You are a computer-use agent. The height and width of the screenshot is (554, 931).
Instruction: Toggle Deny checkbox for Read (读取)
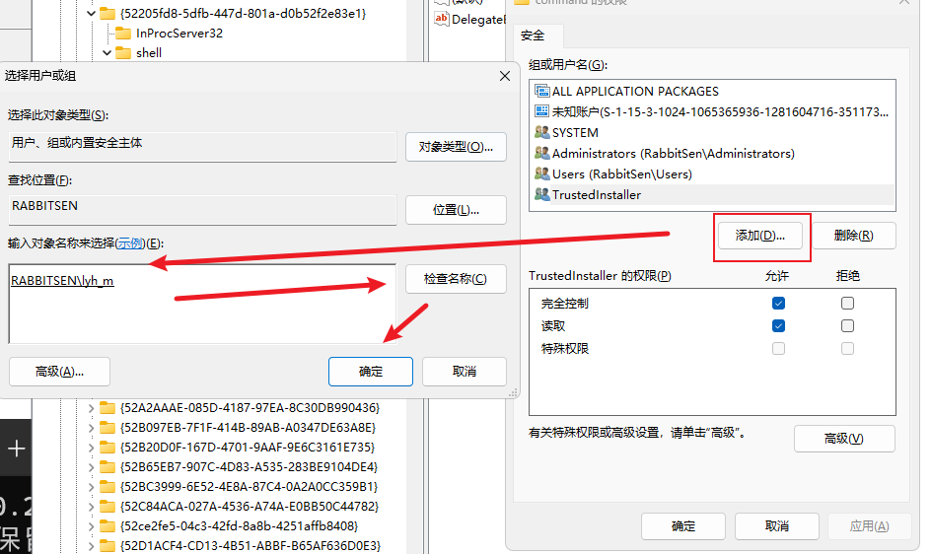[x=847, y=326]
